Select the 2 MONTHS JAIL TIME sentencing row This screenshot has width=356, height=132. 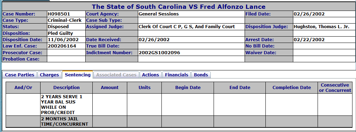click(x=179, y=121)
